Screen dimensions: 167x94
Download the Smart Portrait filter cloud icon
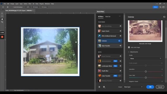point(120,56)
